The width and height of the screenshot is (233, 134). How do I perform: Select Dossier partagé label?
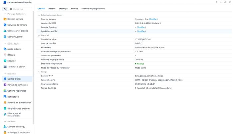[x=15, y=19]
